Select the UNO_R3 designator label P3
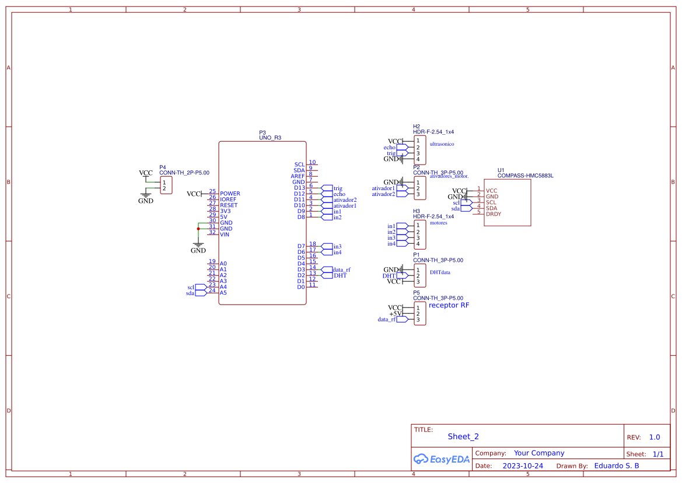The width and height of the screenshot is (682, 483). [x=263, y=132]
